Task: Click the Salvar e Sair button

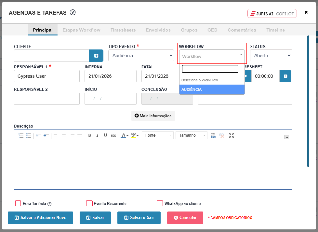Action: [x=139, y=218]
